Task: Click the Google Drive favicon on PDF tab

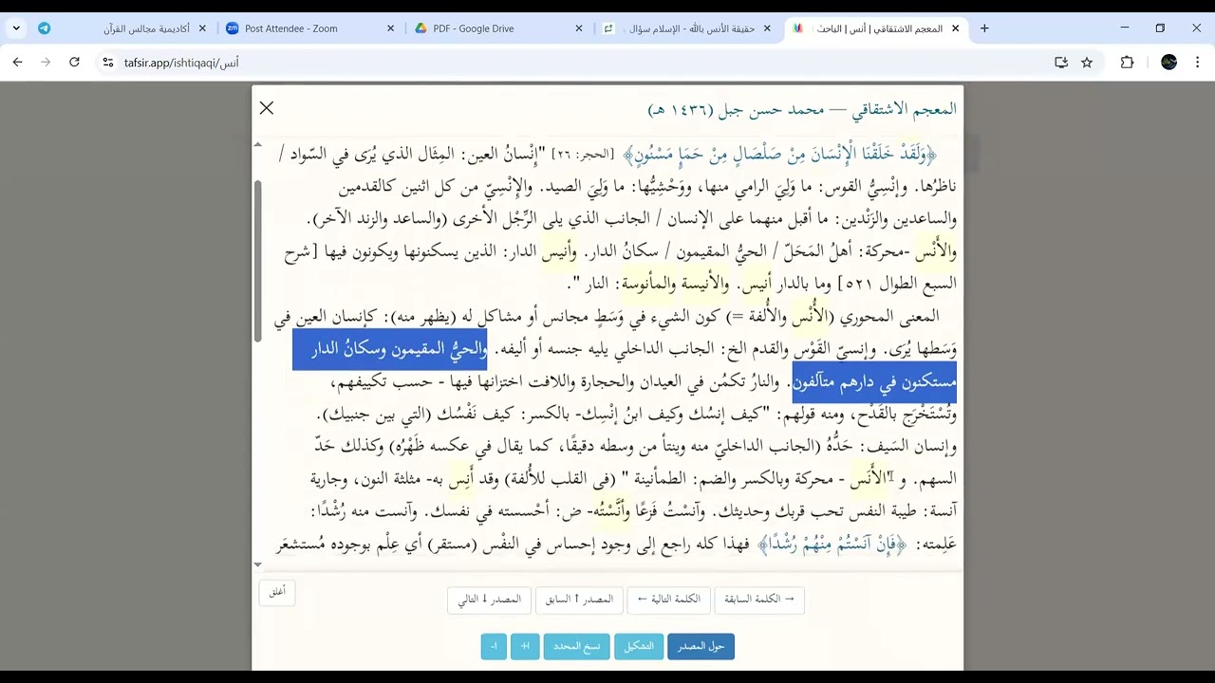Action: pyautogui.click(x=421, y=28)
